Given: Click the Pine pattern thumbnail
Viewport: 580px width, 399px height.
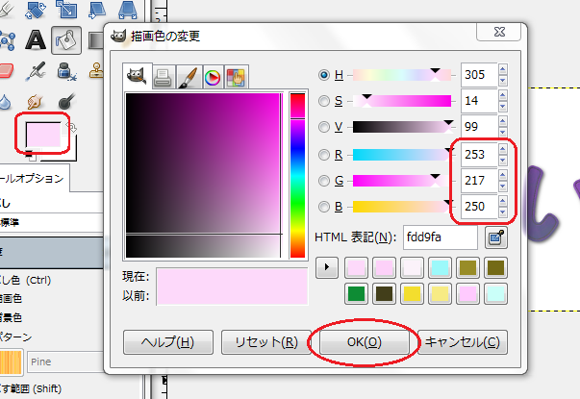Looking at the screenshot, I should [12, 362].
